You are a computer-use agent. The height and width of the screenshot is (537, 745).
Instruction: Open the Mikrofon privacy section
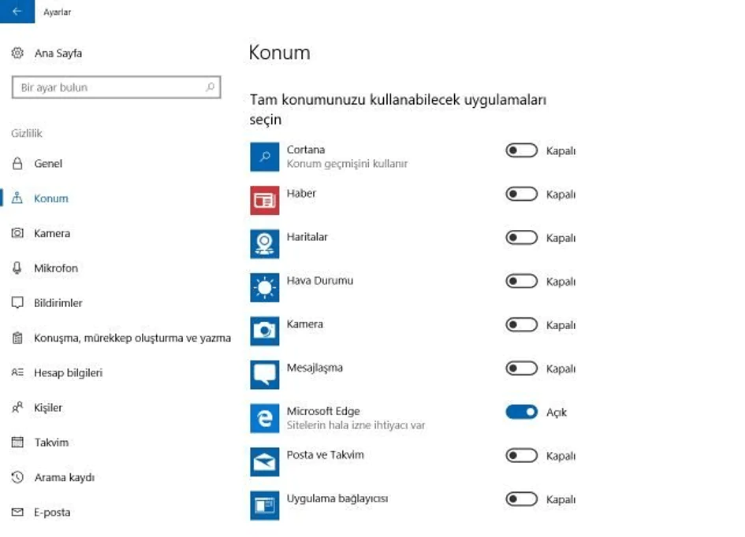[x=55, y=268]
